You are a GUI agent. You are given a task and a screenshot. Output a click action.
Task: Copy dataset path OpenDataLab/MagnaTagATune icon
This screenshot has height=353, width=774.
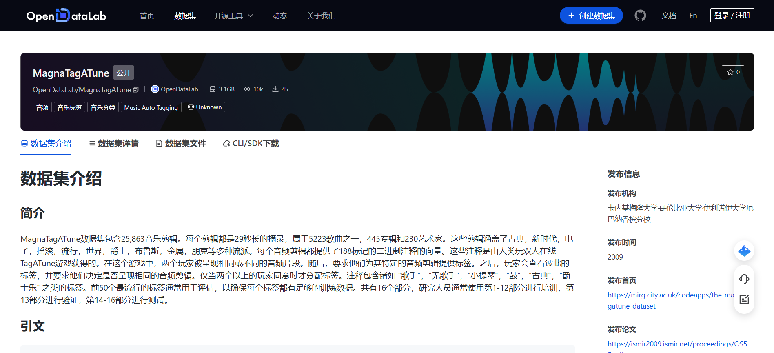tap(136, 90)
